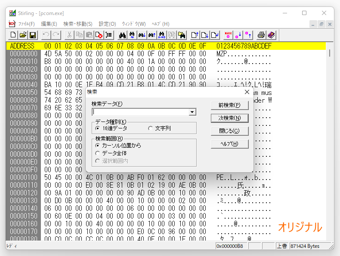340x256 pixels.
Task: Find previous with binoculars up-arrow icon
Action: click(152, 35)
